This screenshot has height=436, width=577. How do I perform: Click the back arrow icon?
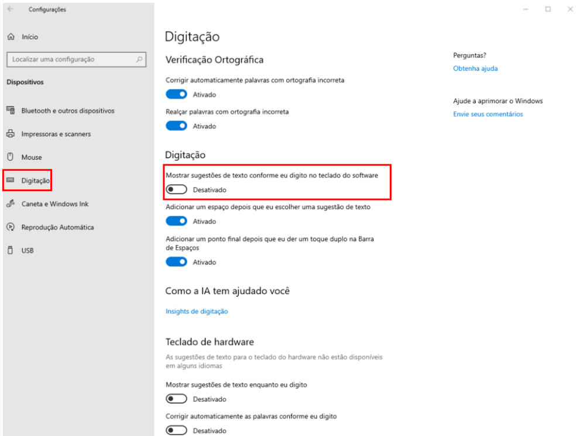click(x=11, y=9)
